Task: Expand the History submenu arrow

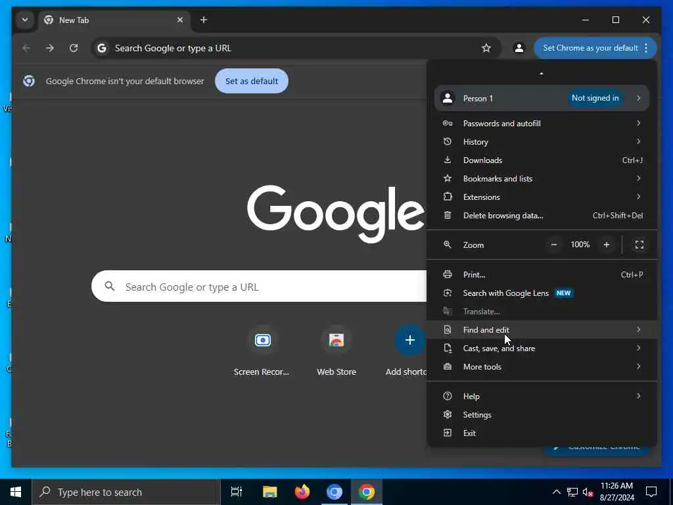Action: click(x=639, y=141)
